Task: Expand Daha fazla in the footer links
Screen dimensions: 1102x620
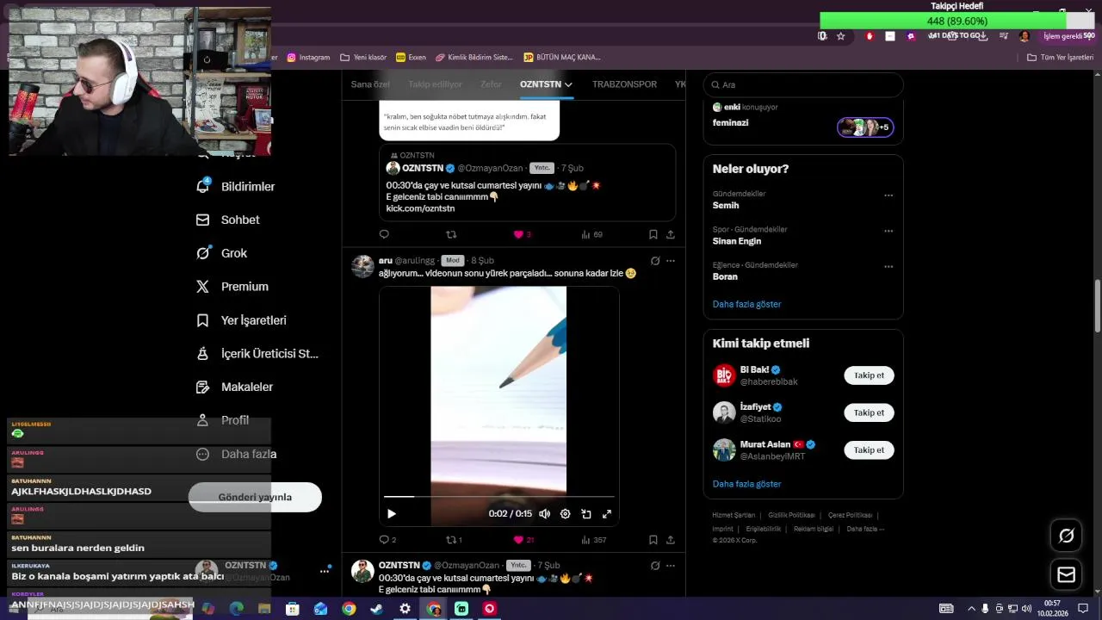Action: coord(864,529)
